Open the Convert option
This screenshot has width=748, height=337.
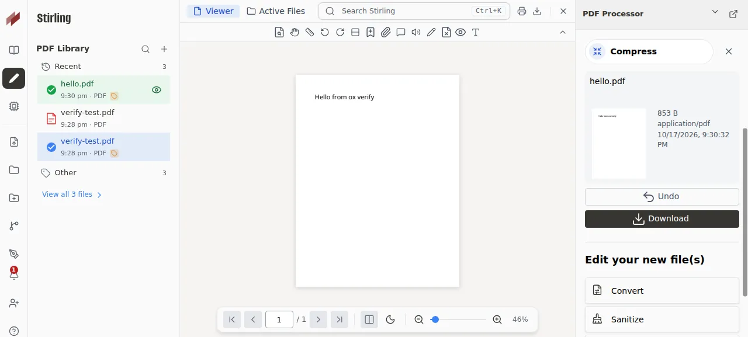point(662,291)
